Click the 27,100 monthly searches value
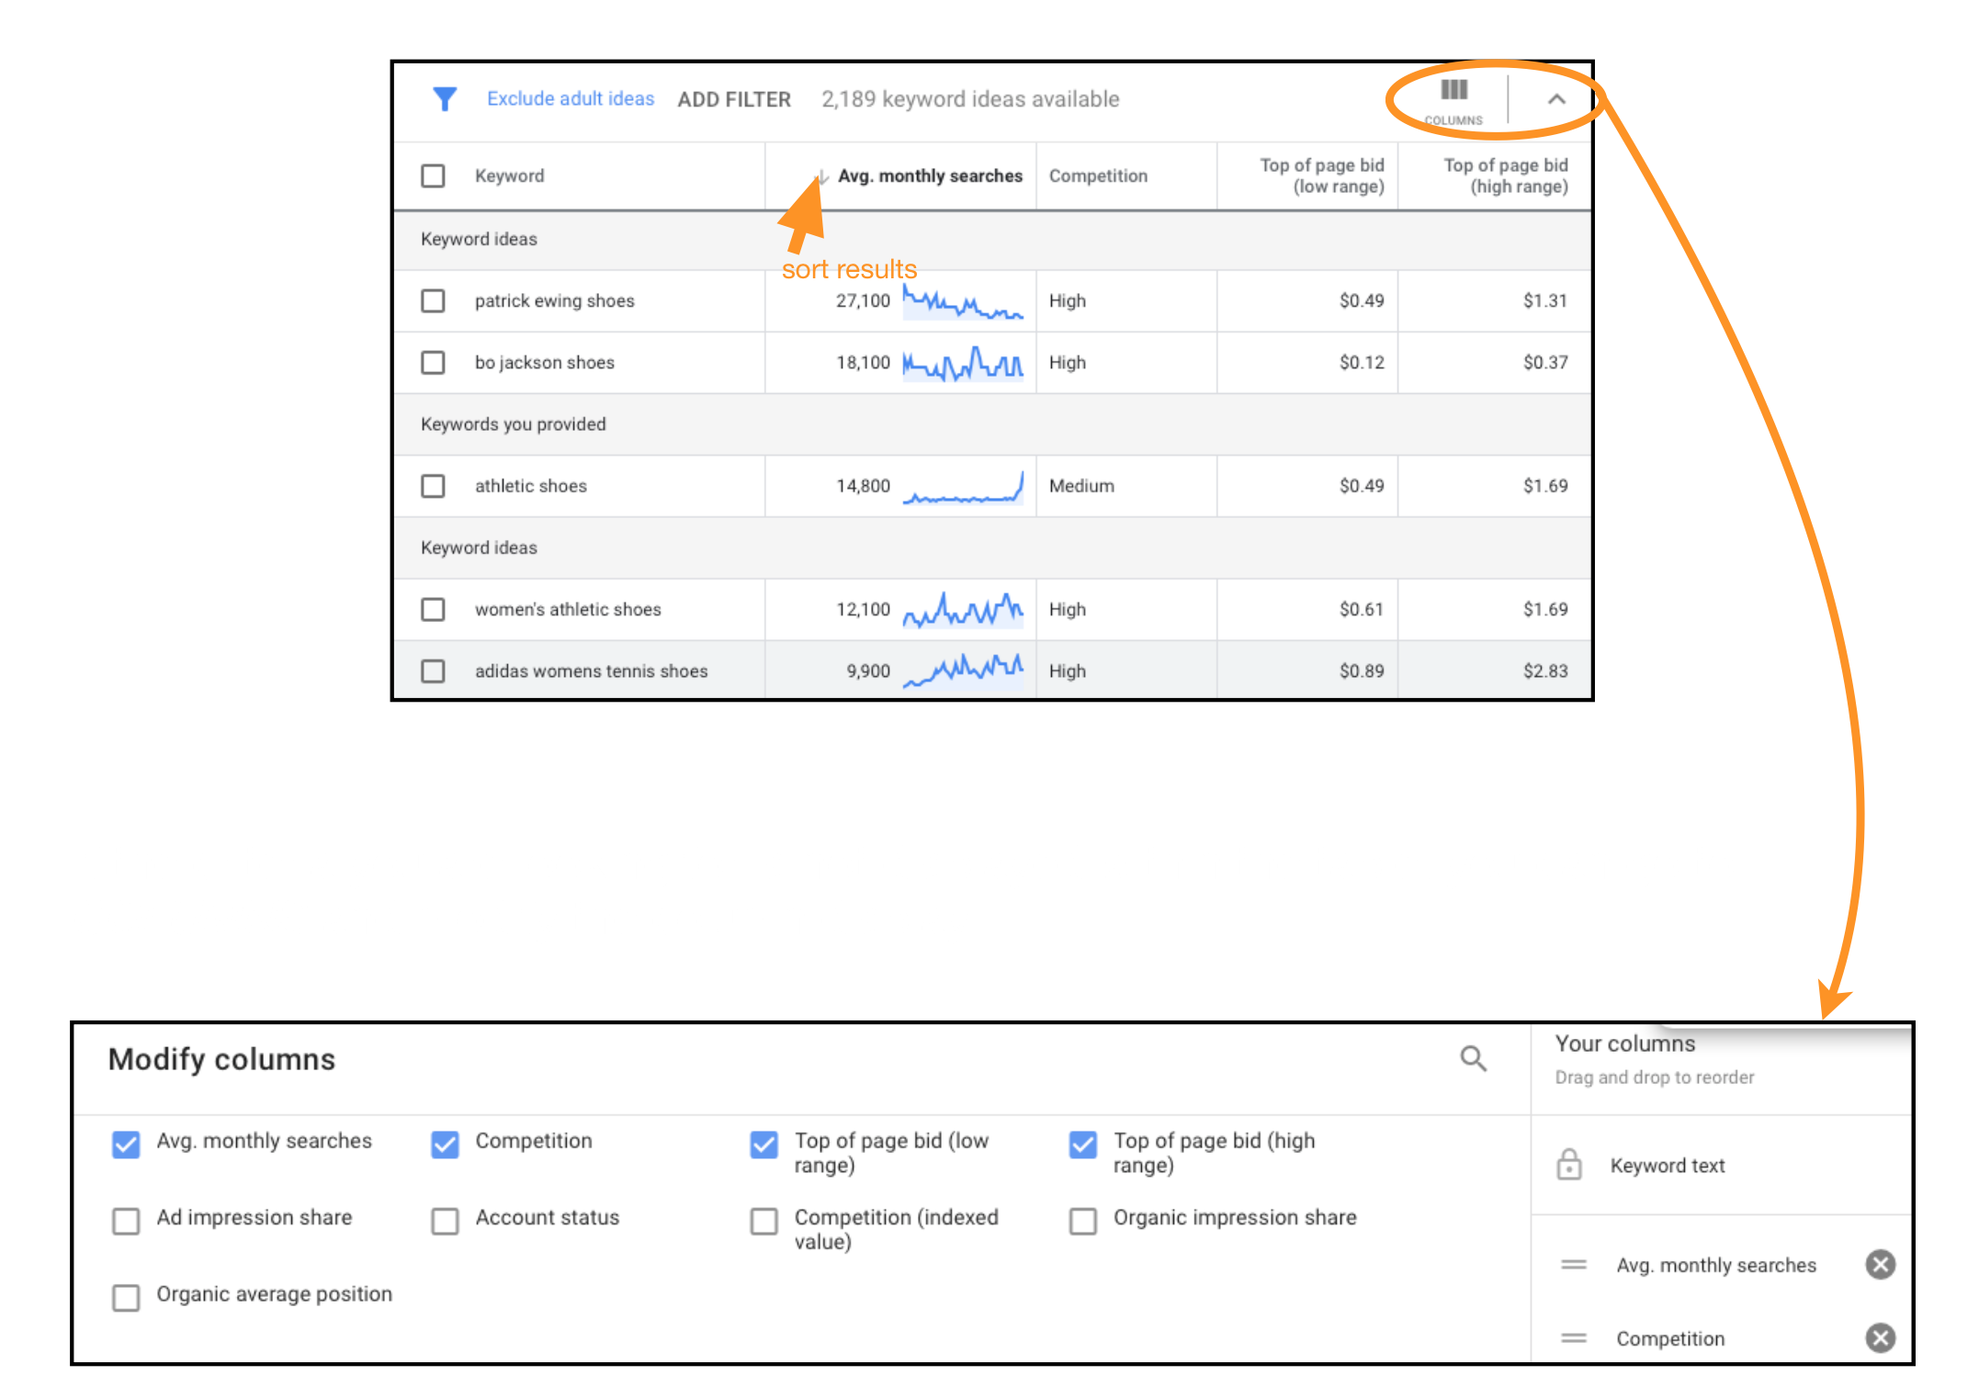Viewport: 1979px width, 1398px height. pos(863,300)
